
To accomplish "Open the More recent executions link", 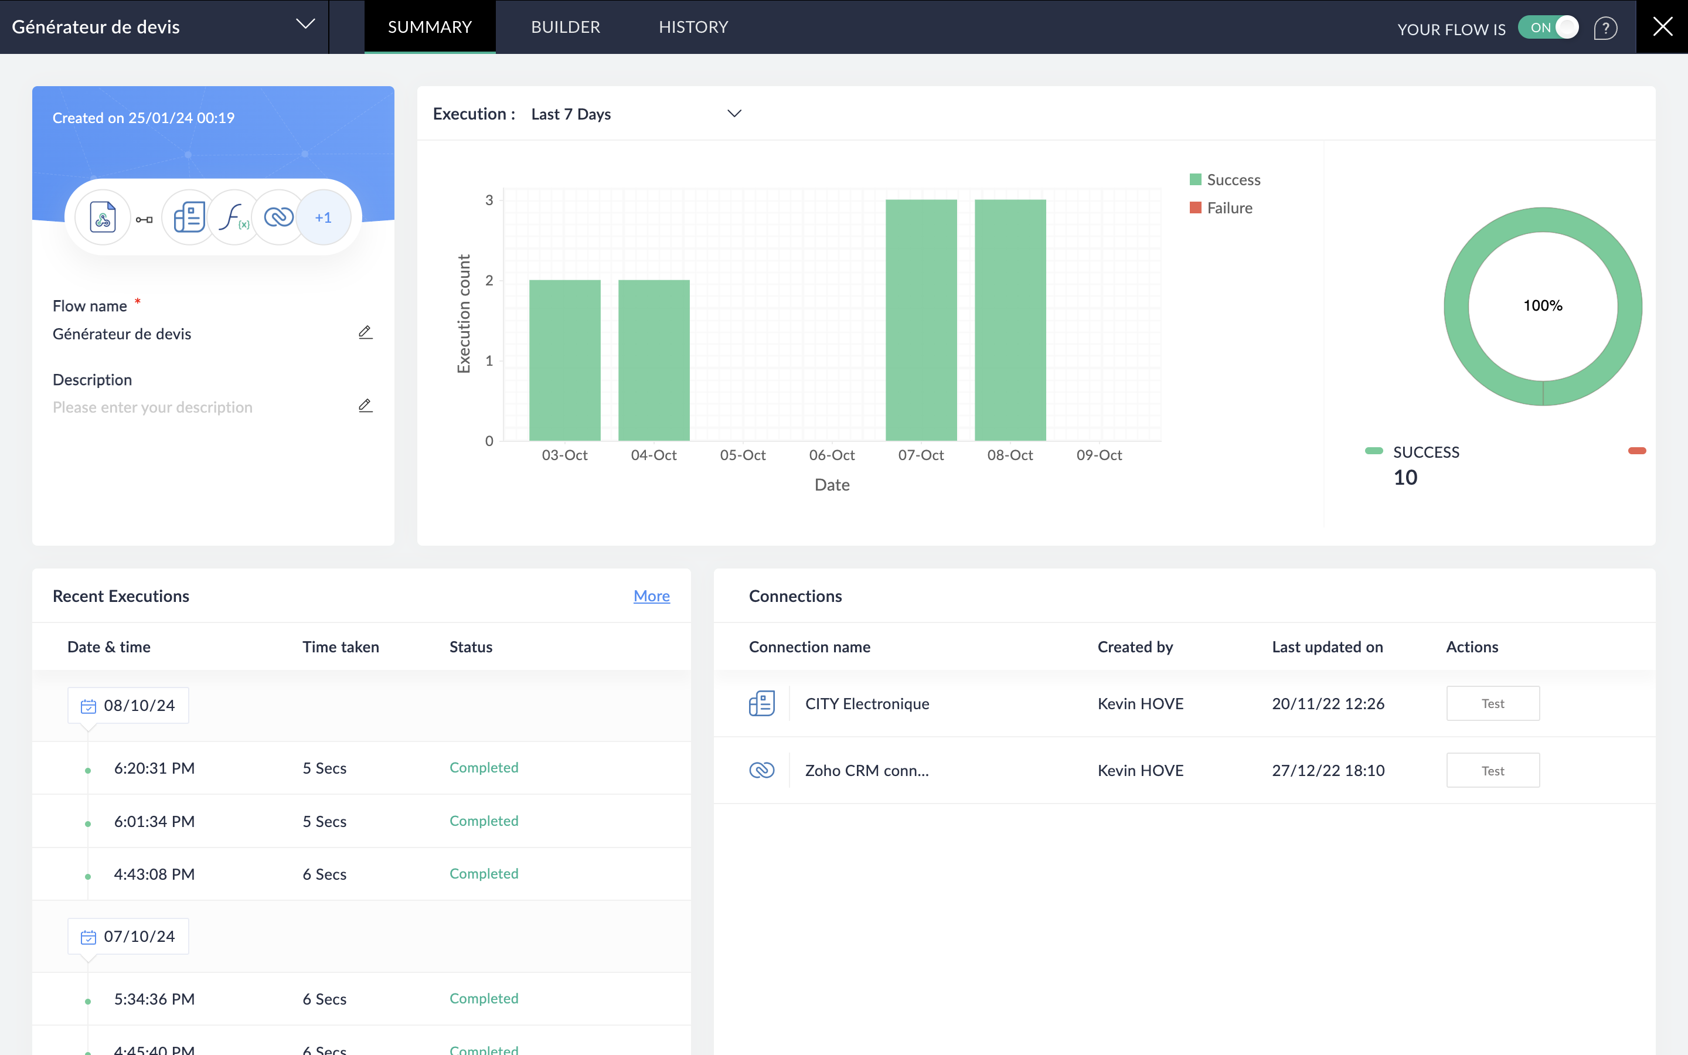I will [x=651, y=596].
